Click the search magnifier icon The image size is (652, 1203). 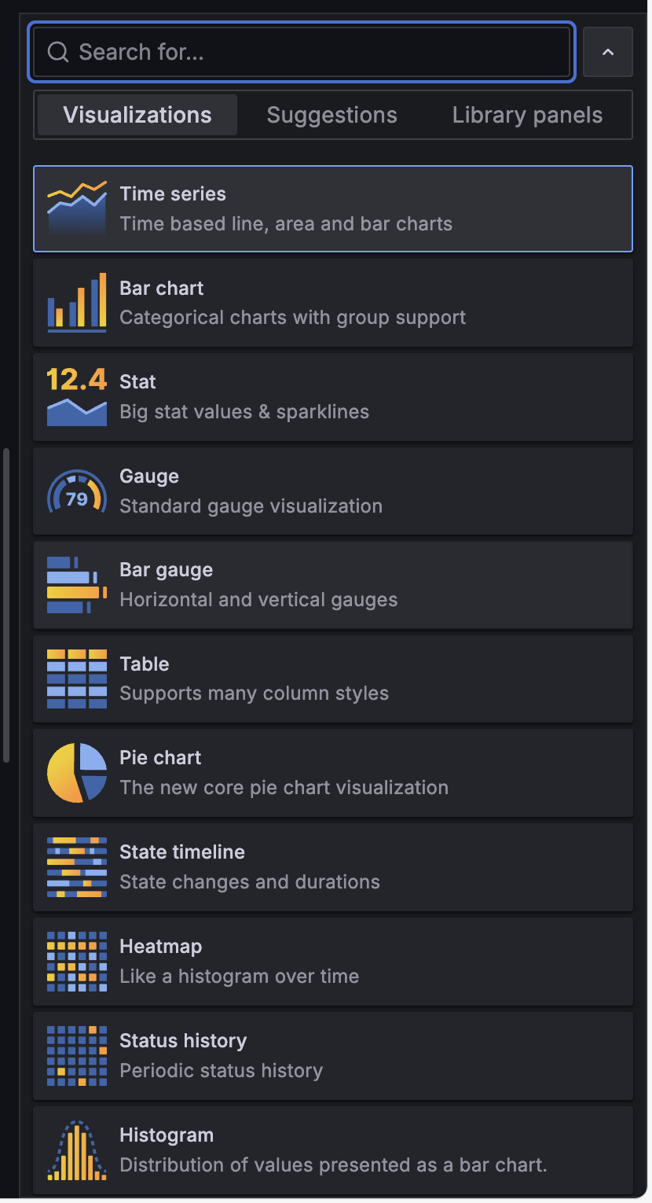pos(58,52)
